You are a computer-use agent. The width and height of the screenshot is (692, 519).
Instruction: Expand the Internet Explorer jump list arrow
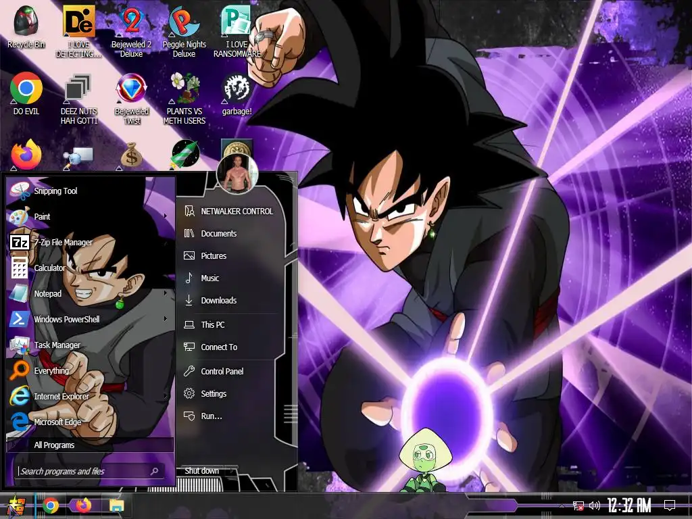pyautogui.click(x=166, y=396)
